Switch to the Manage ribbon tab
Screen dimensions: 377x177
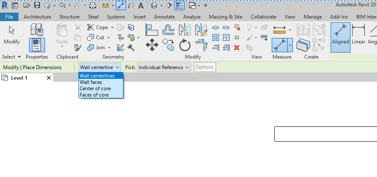click(x=313, y=16)
